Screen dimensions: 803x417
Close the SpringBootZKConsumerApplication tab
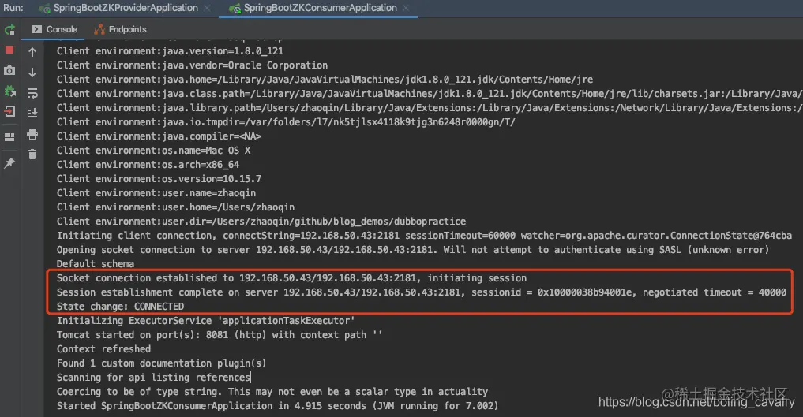pos(406,8)
